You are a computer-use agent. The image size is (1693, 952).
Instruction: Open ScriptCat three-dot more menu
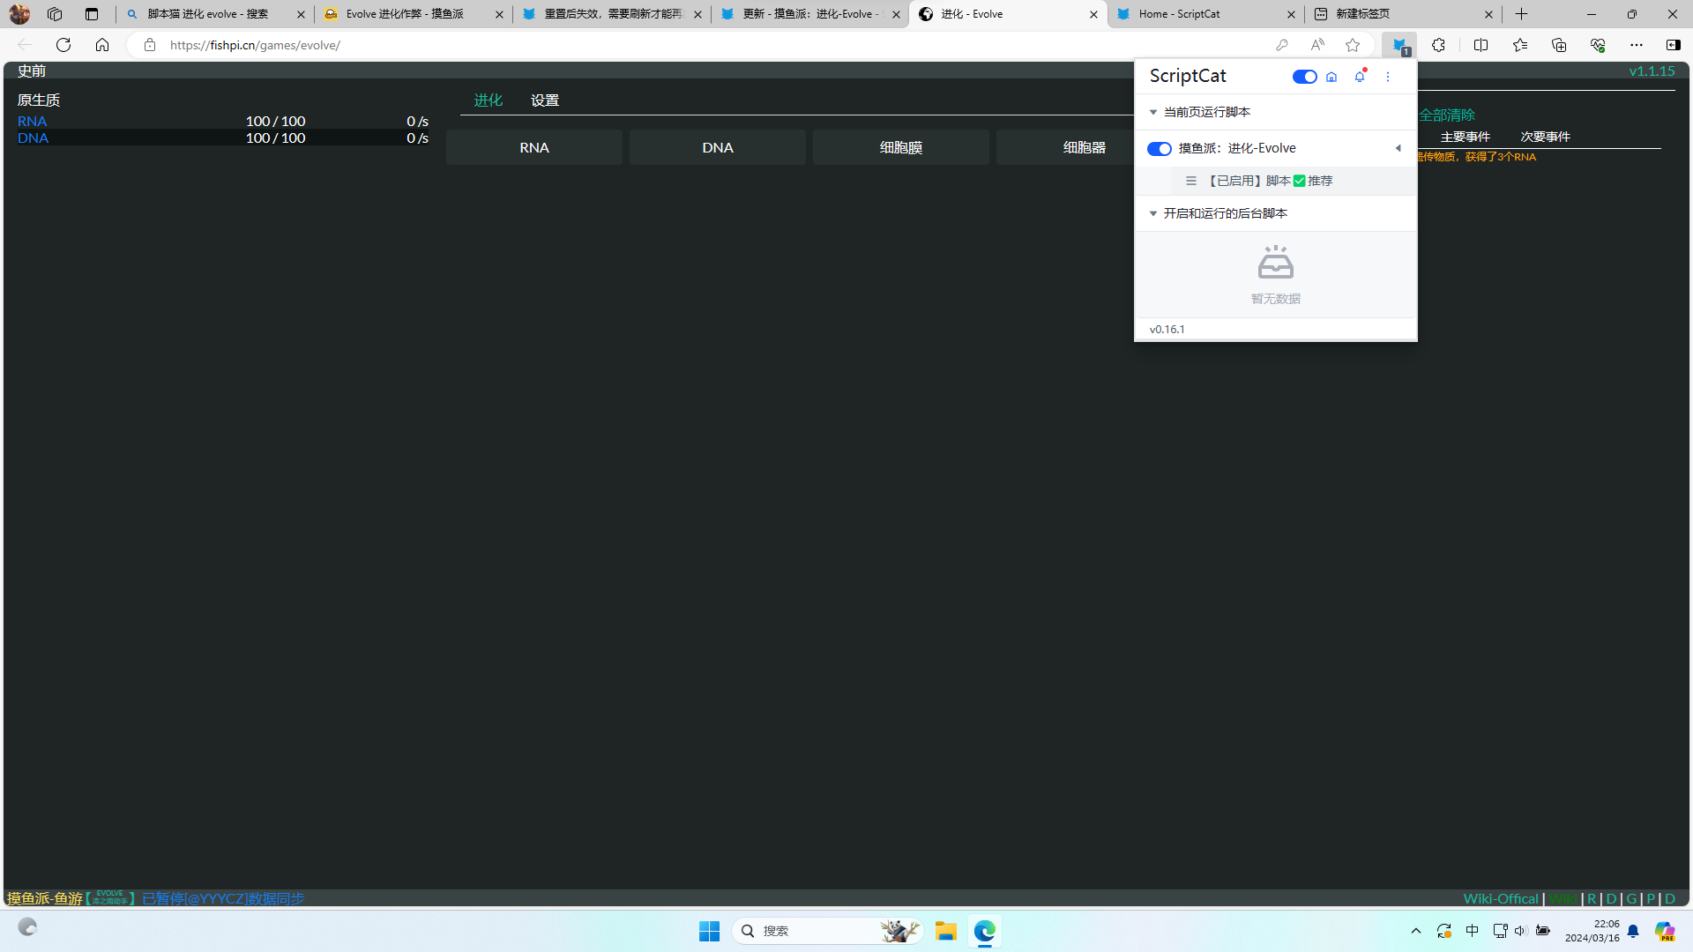point(1388,77)
